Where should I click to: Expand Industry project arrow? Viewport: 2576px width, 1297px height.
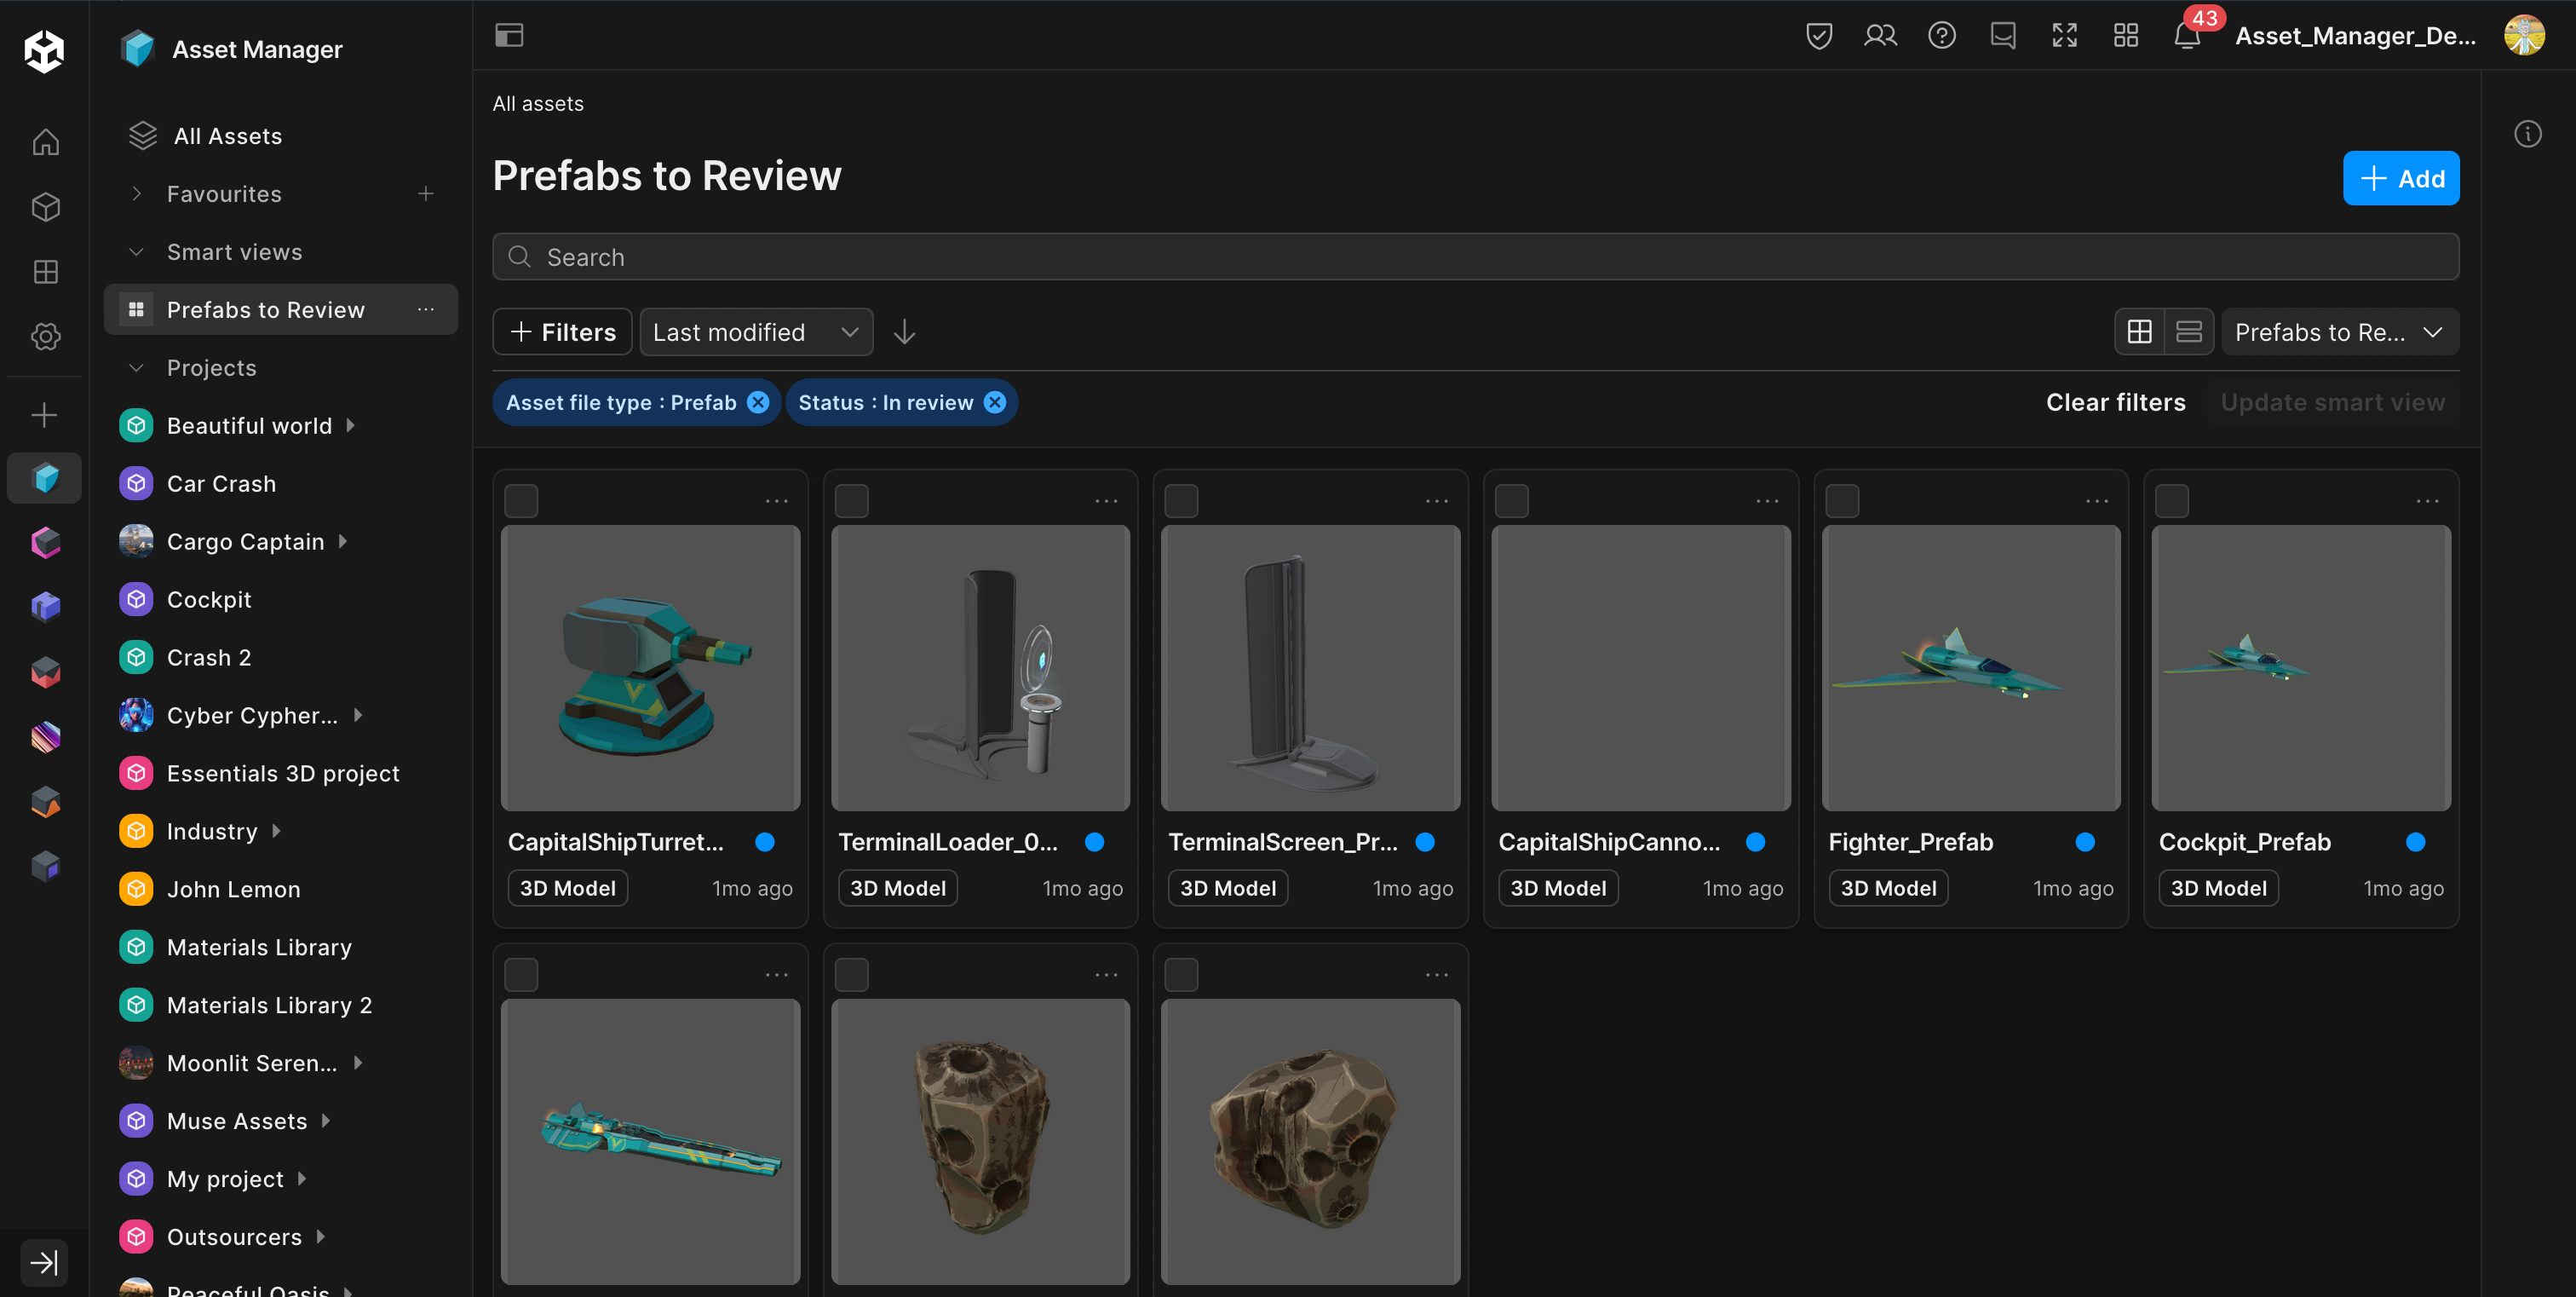click(x=276, y=831)
